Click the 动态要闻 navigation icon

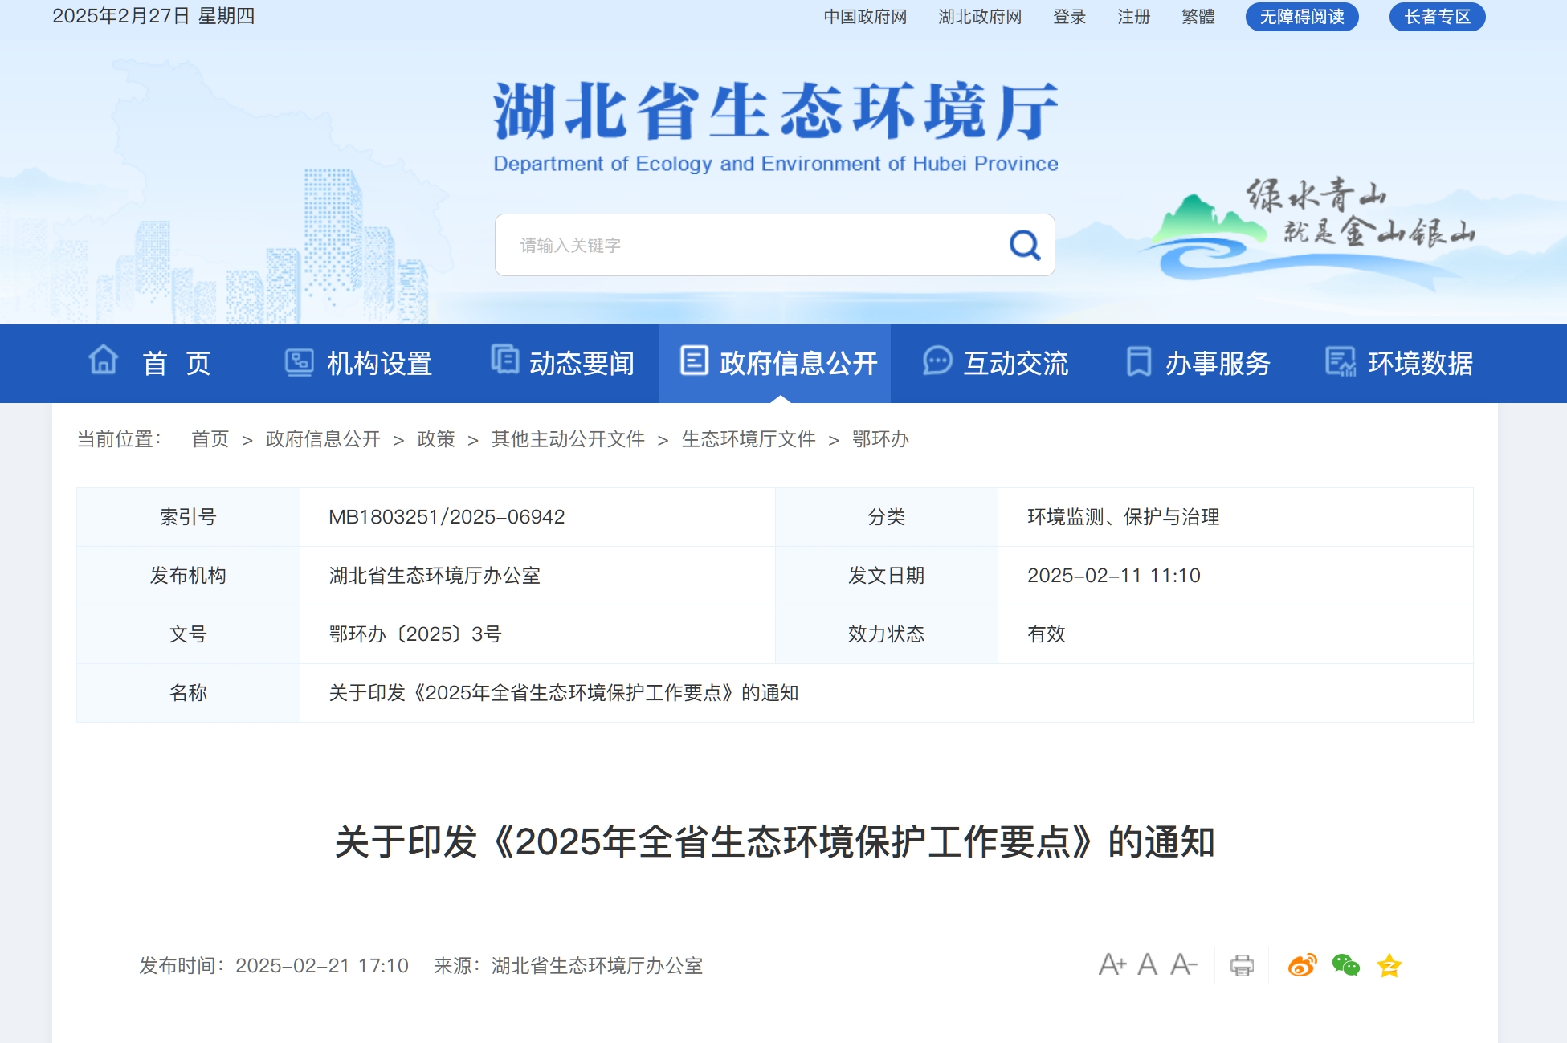[x=505, y=360]
